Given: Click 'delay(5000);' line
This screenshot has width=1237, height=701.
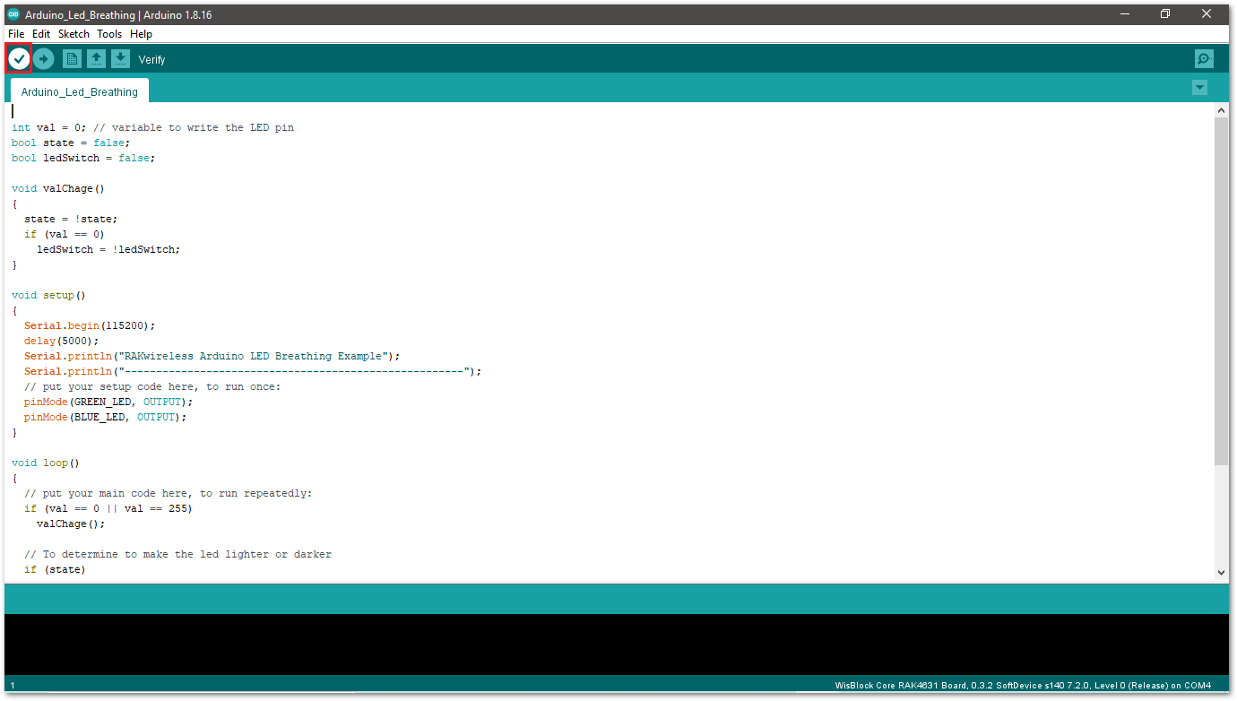Looking at the screenshot, I should pyautogui.click(x=62, y=341).
